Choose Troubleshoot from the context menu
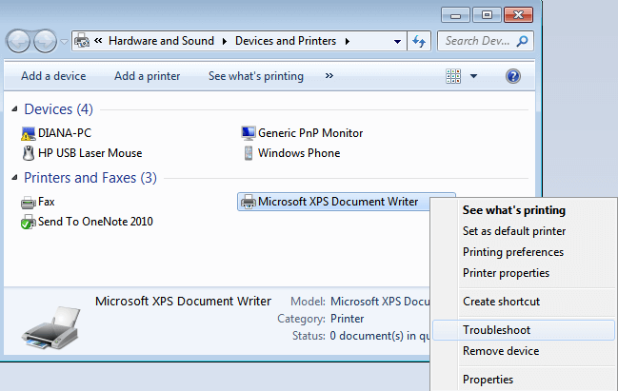Viewport: 618px width, 391px height. [x=496, y=330]
